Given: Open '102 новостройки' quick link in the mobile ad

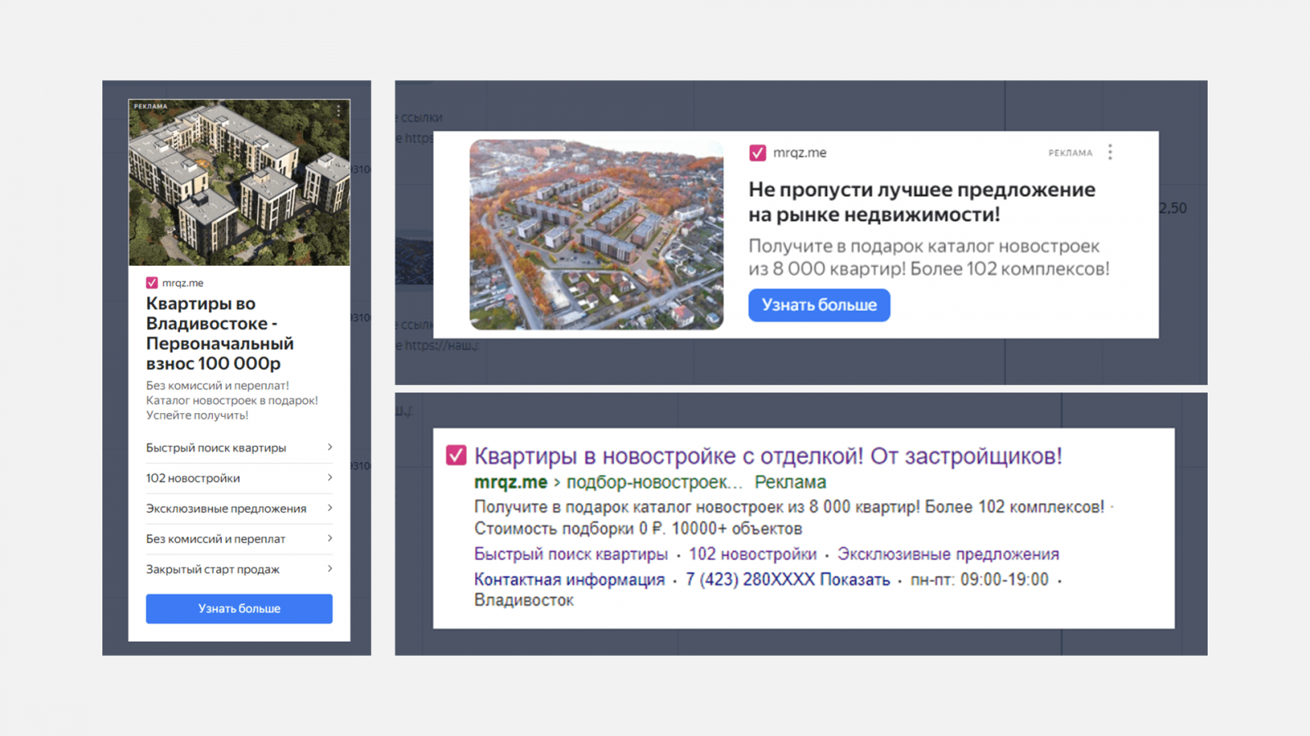Looking at the screenshot, I should click(x=193, y=478).
